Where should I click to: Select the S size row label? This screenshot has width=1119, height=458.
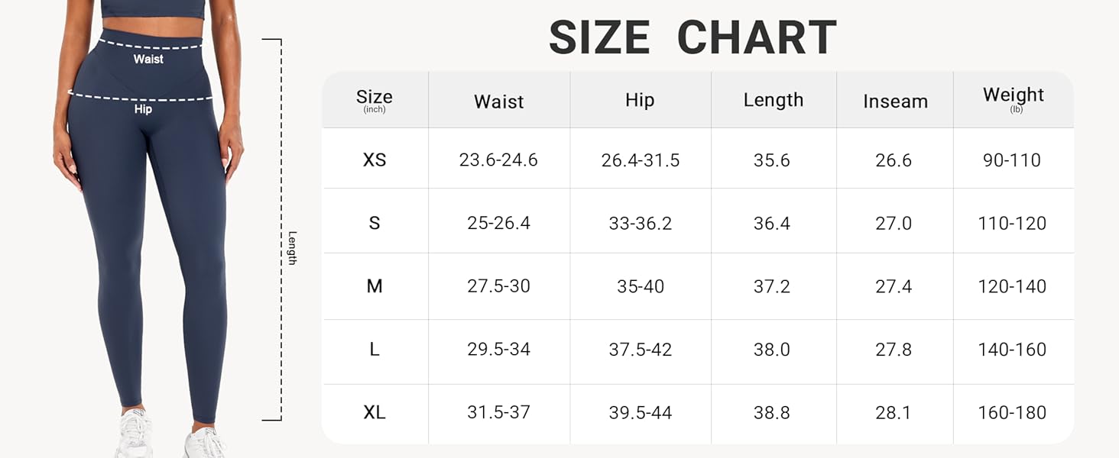(x=375, y=223)
